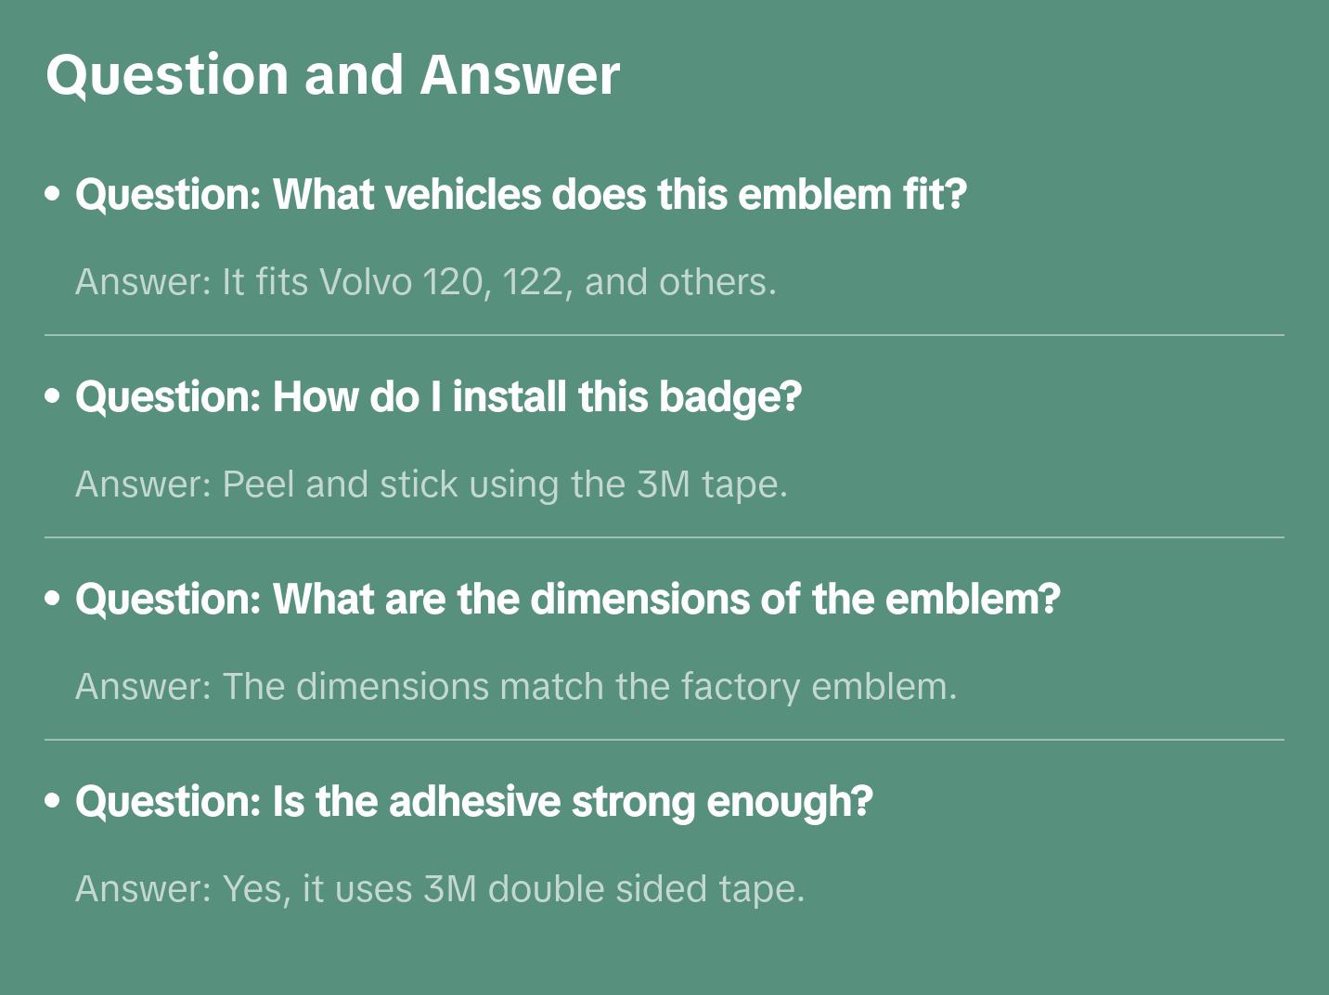Click the bullet beside the vehicles fit question

pyautogui.click(x=53, y=194)
